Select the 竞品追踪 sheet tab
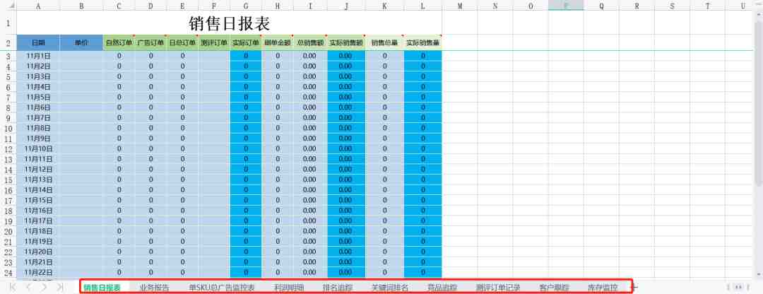 [442, 287]
